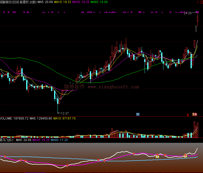This screenshot has height=173, width=203.
Task: Click the 12.27 low price label
Action: 65,113
